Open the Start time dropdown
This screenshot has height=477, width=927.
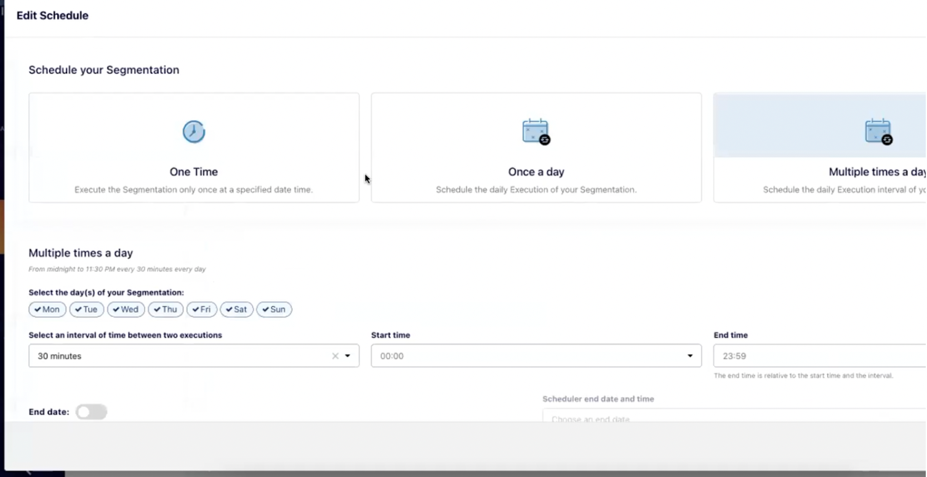pyautogui.click(x=536, y=356)
